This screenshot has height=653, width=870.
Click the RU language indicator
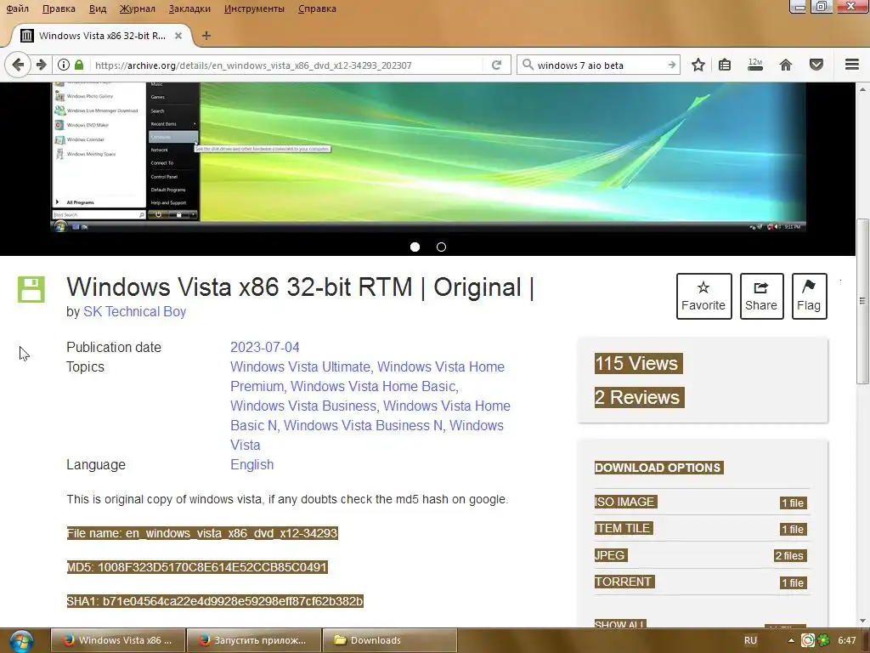tap(750, 640)
